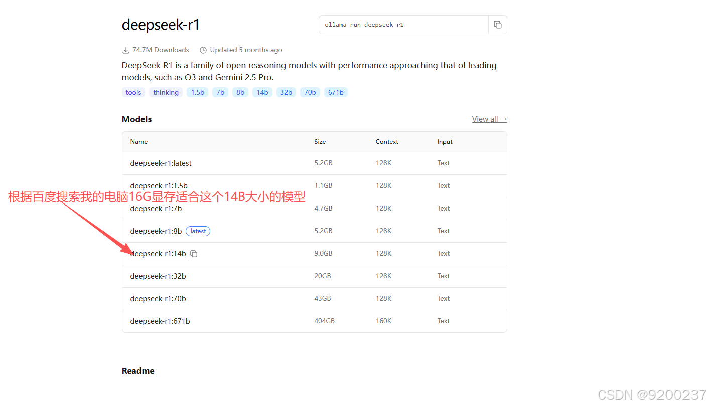Click the Context column header
The height and width of the screenshot is (408, 709).
(x=387, y=142)
